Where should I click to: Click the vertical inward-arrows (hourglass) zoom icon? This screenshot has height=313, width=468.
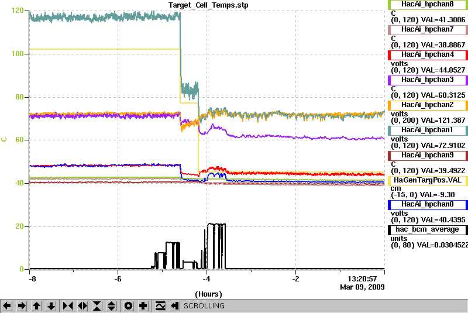97,306
